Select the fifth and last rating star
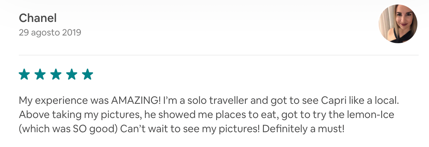The width and height of the screenshot is (429, 147). [88, 74]
